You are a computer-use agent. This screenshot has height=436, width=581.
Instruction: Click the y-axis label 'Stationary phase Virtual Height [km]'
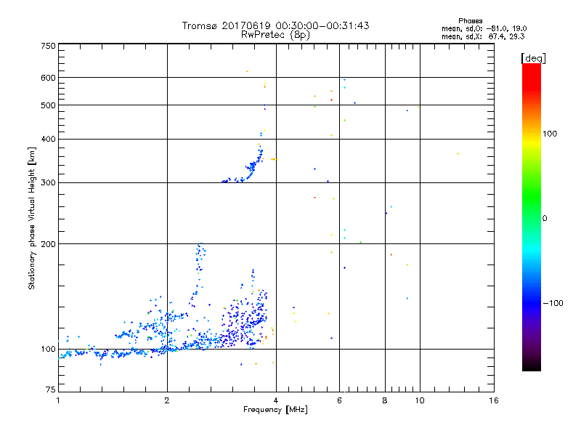[31, 218]
